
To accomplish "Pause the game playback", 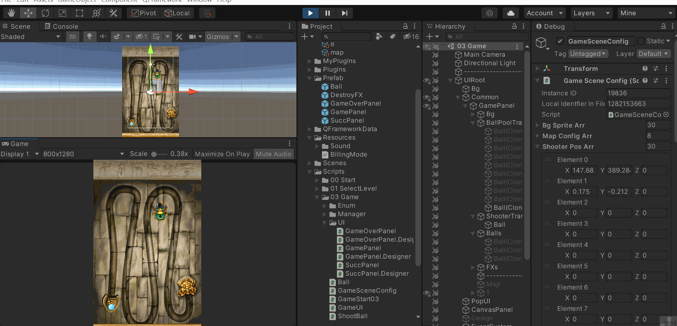I will pyautogui.click(x=327, y=13).
